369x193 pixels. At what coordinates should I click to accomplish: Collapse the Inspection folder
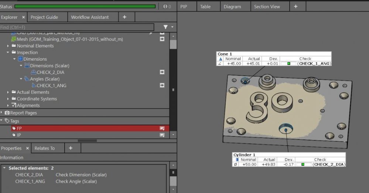point(8,53)
